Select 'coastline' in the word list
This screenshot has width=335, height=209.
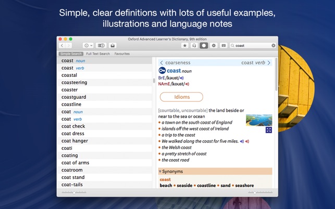coord(105,104)
